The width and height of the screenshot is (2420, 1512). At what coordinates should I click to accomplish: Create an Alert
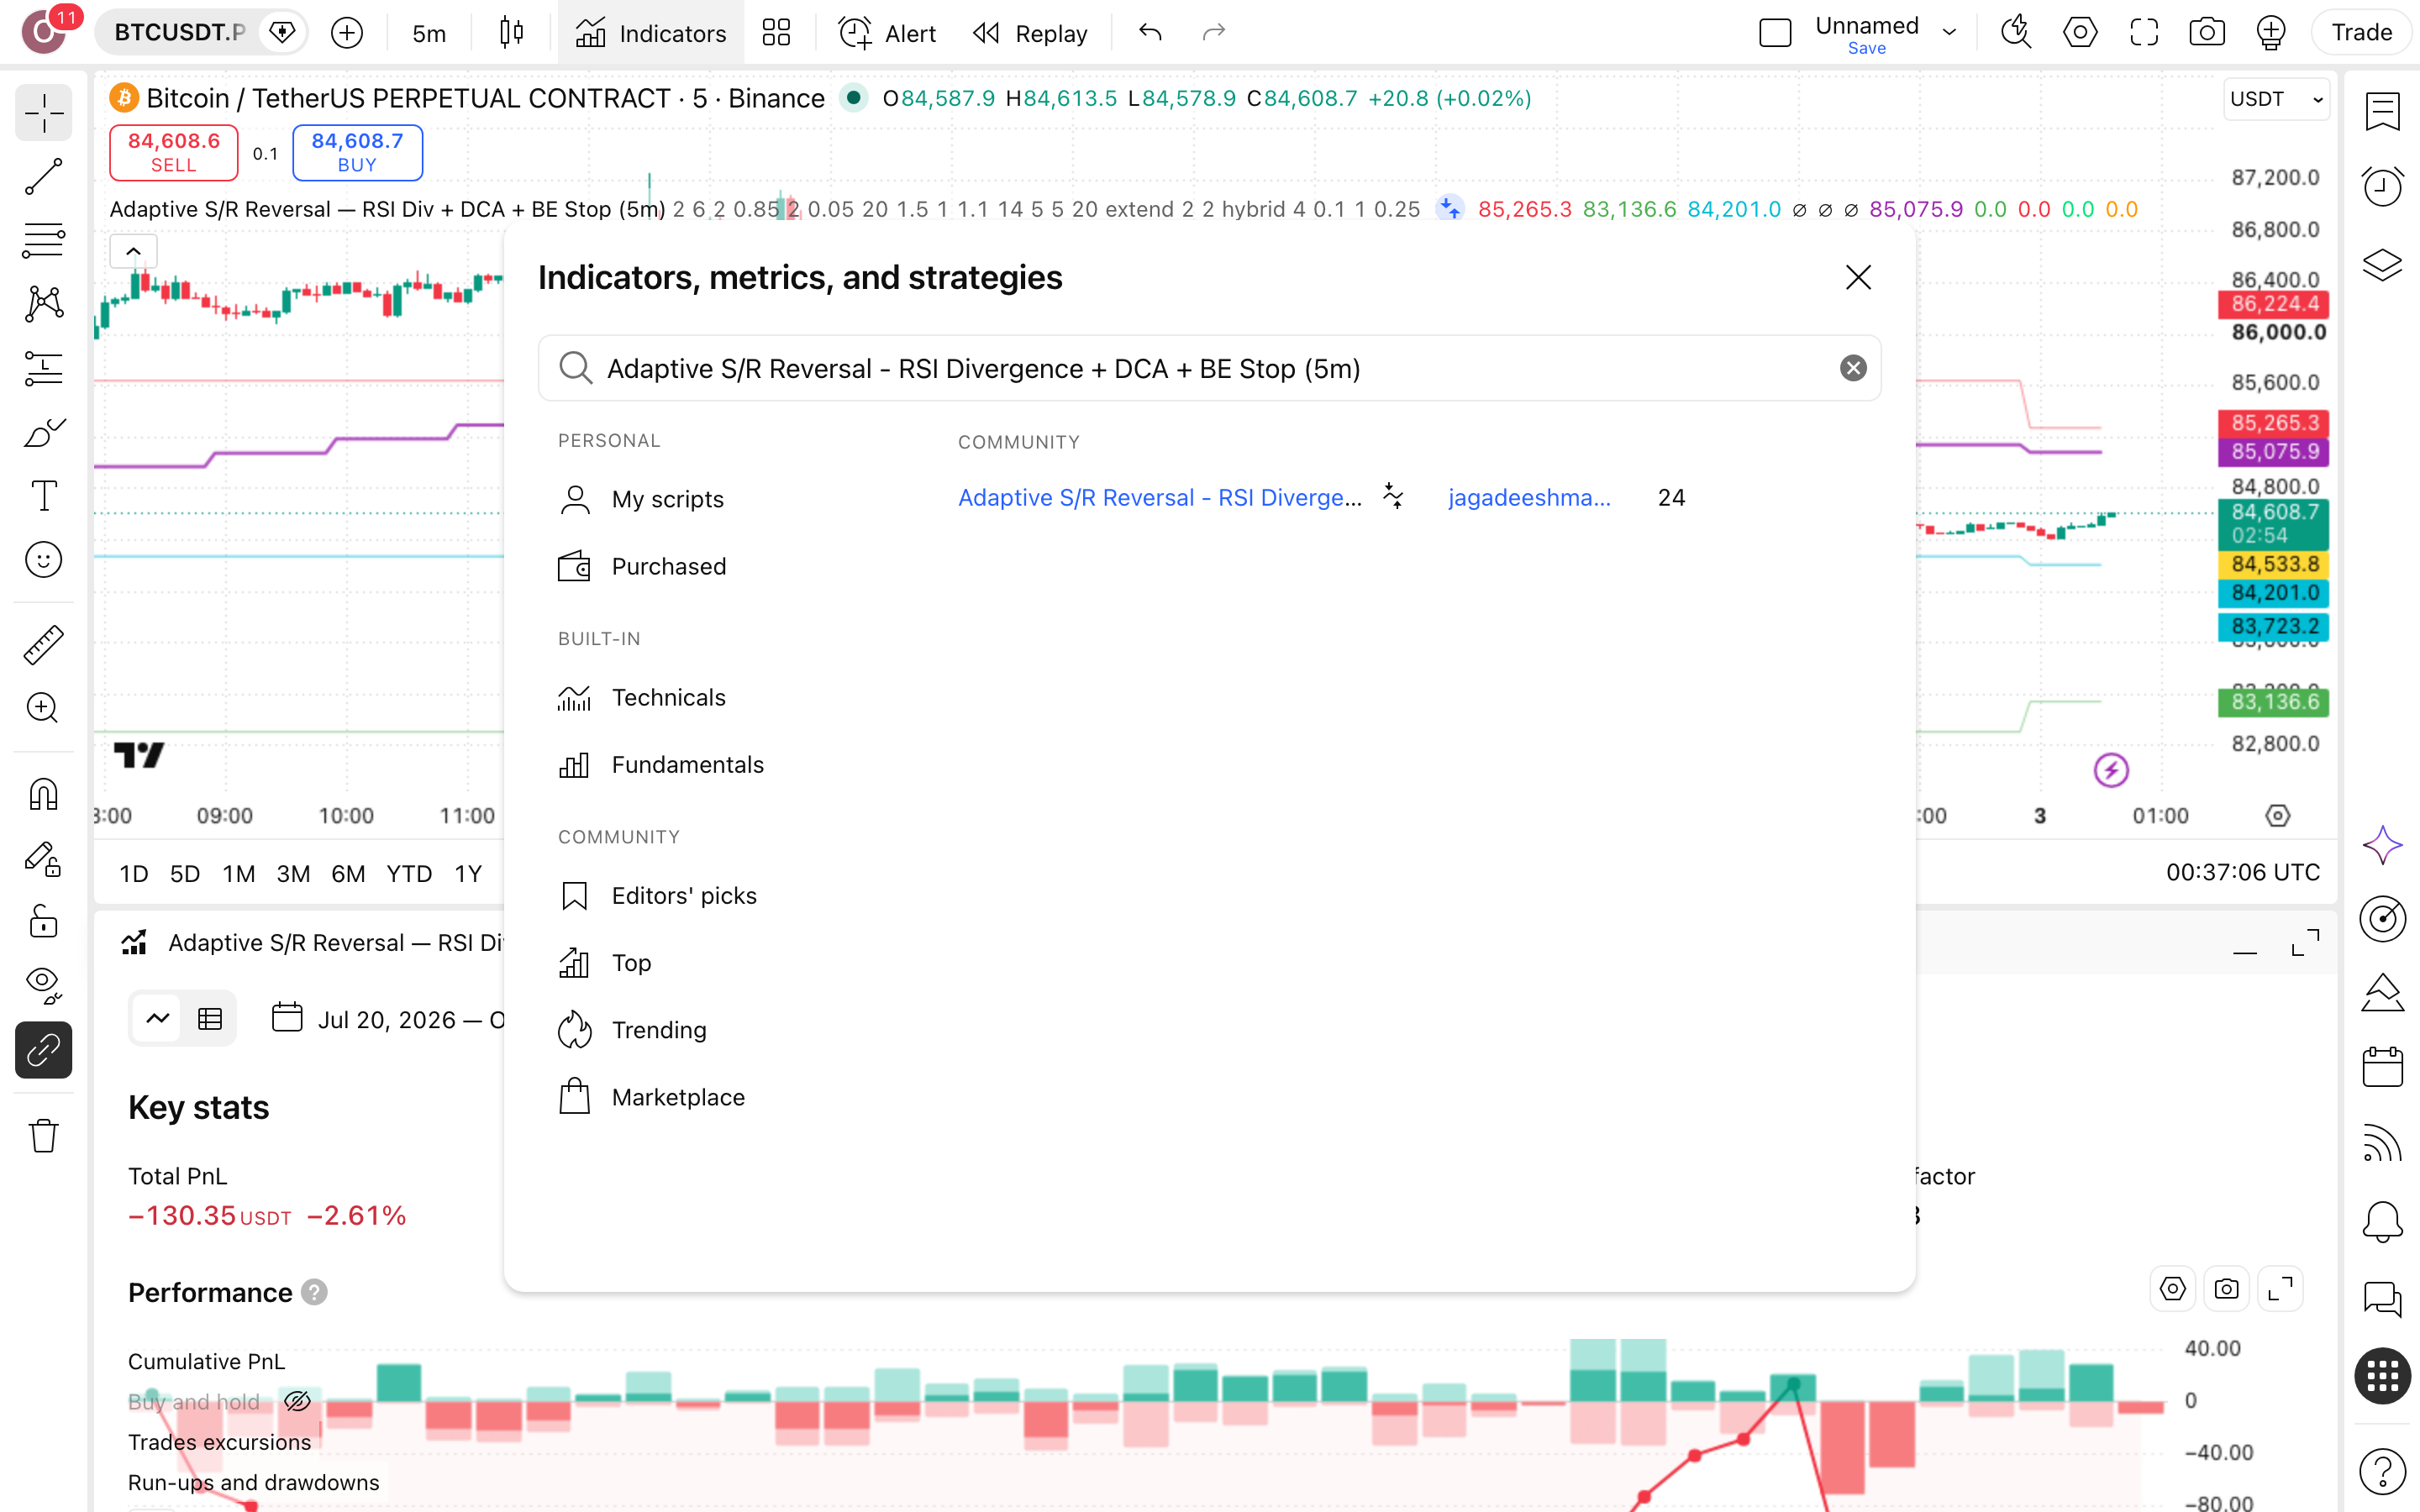[x=887, y=33]
